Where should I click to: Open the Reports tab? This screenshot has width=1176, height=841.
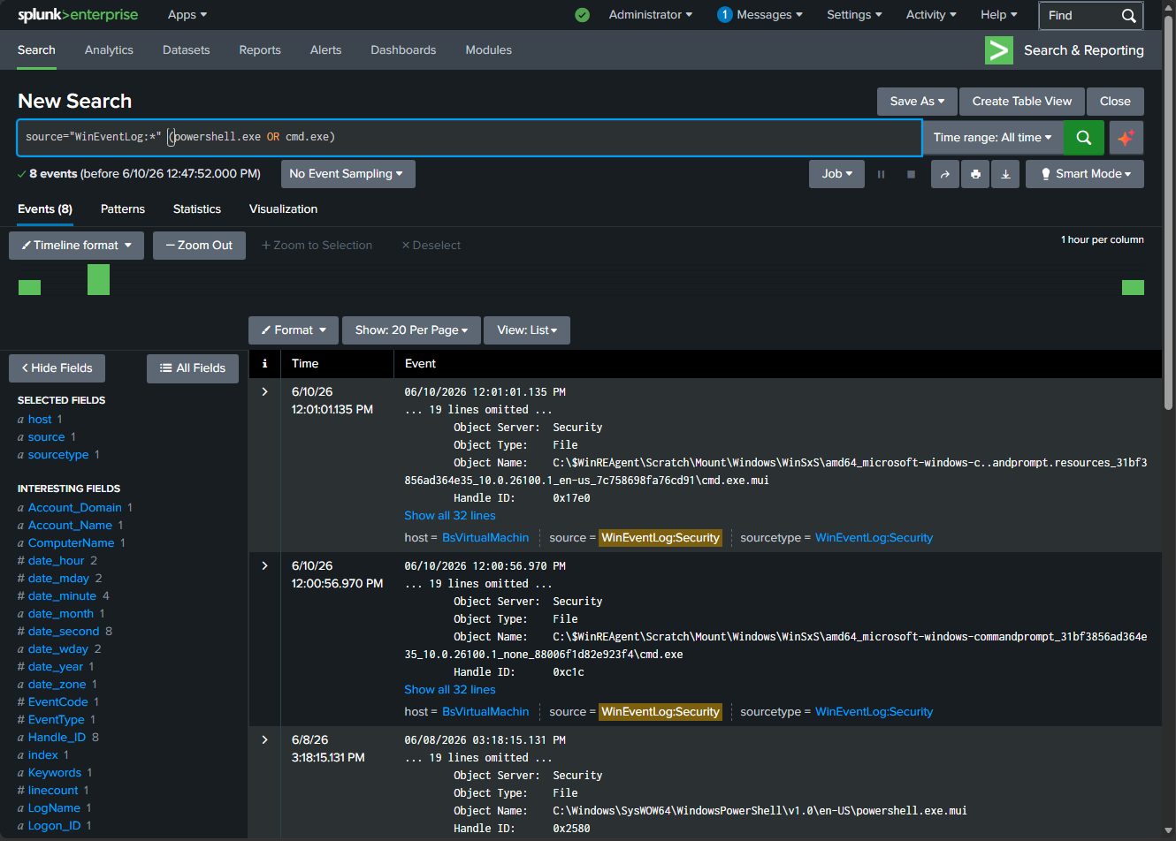pos(260,50)
